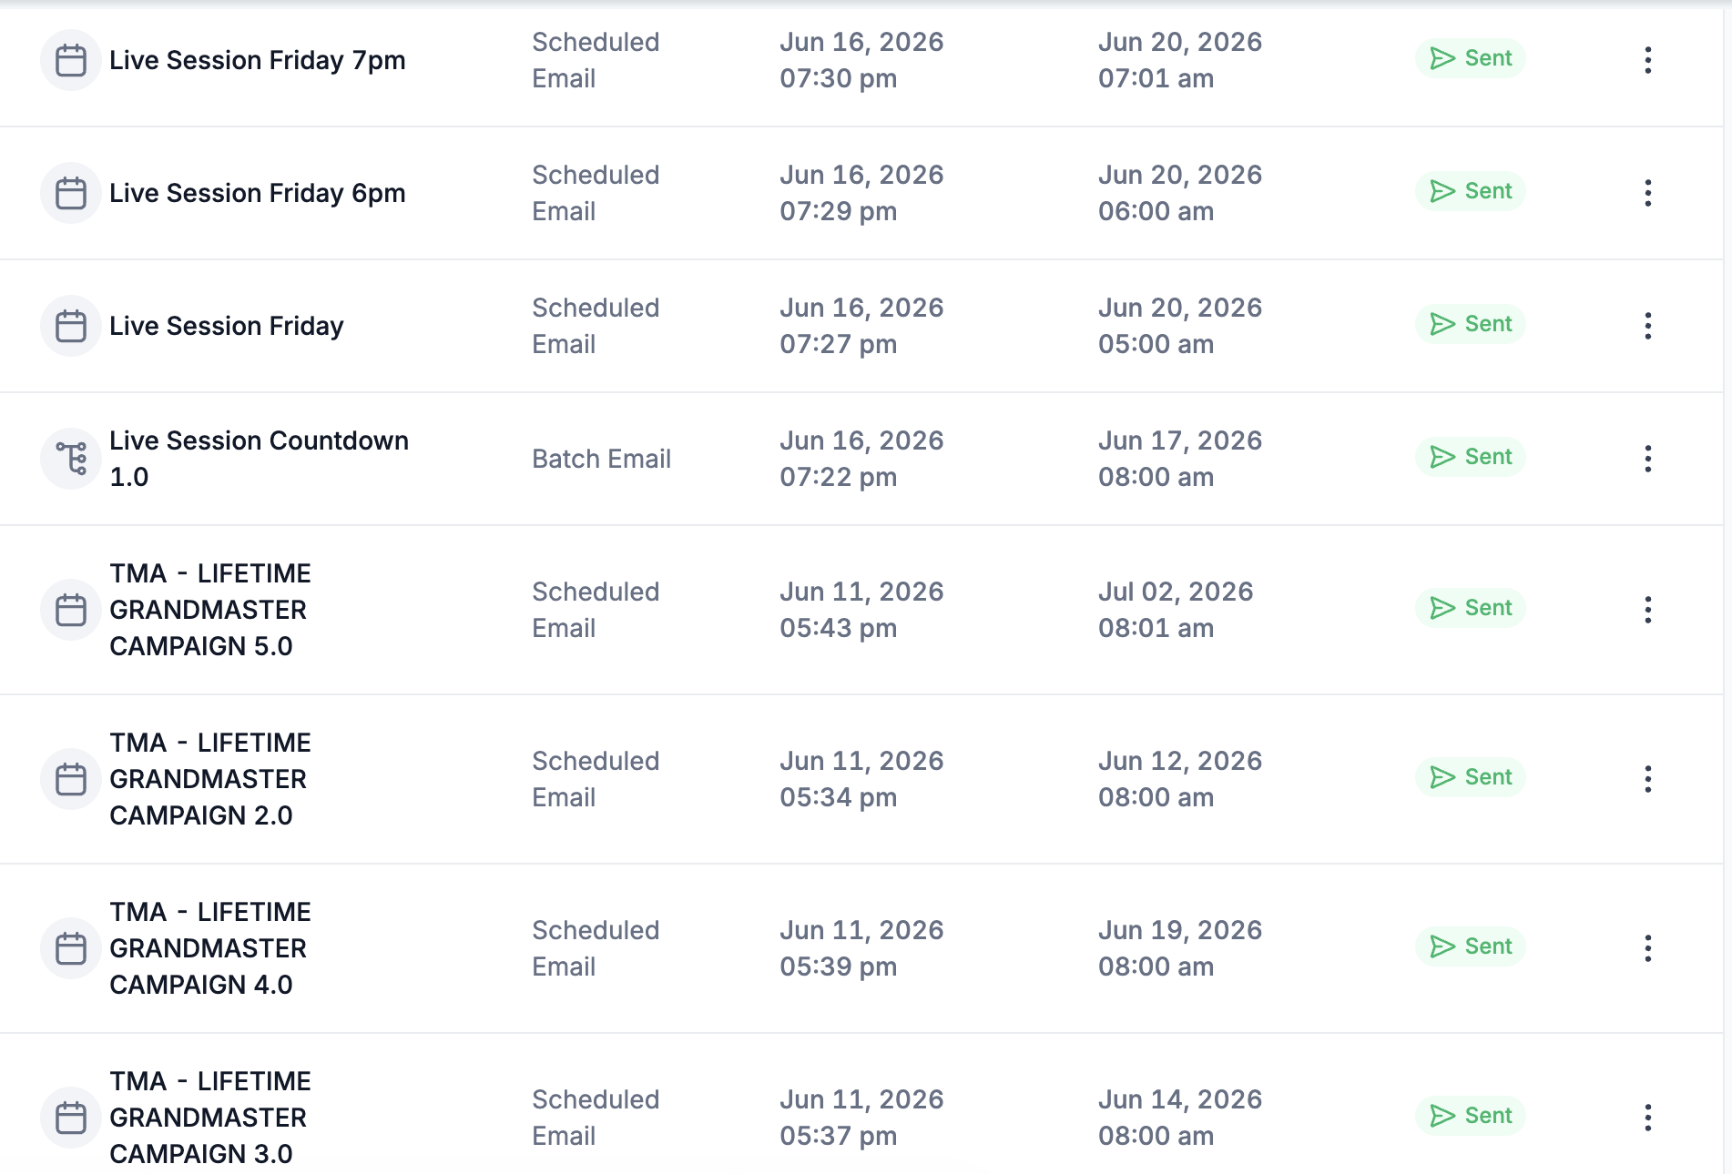Open more options for Grandmaster Campaign 4.0
The image size is (1732, 1174).
(1647, 948)
